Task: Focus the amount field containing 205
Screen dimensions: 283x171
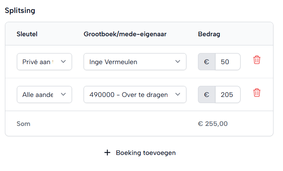Action: pos(228,95)
